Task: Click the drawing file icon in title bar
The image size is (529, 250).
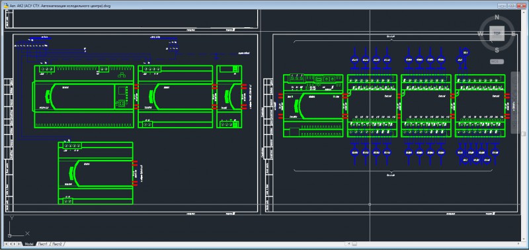Action: coord(6,6)
